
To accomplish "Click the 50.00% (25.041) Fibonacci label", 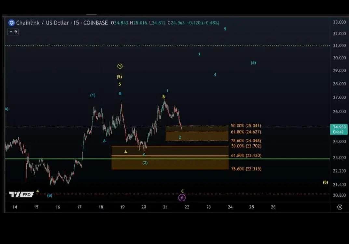I will (x=246, y=126).
